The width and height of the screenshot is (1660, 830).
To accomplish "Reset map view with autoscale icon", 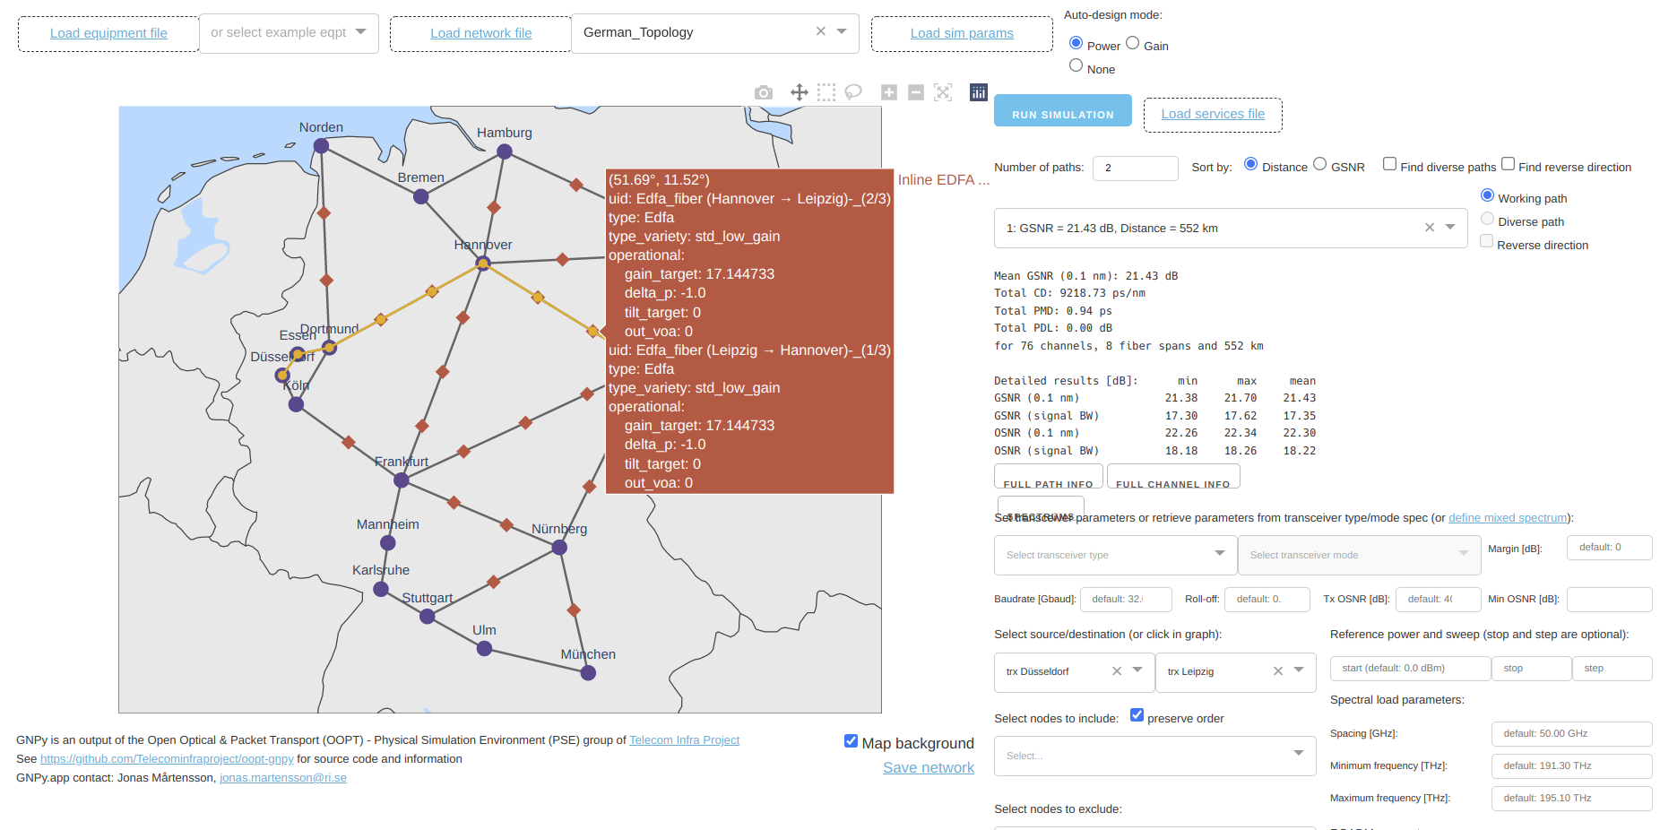I will coord(943,92).
